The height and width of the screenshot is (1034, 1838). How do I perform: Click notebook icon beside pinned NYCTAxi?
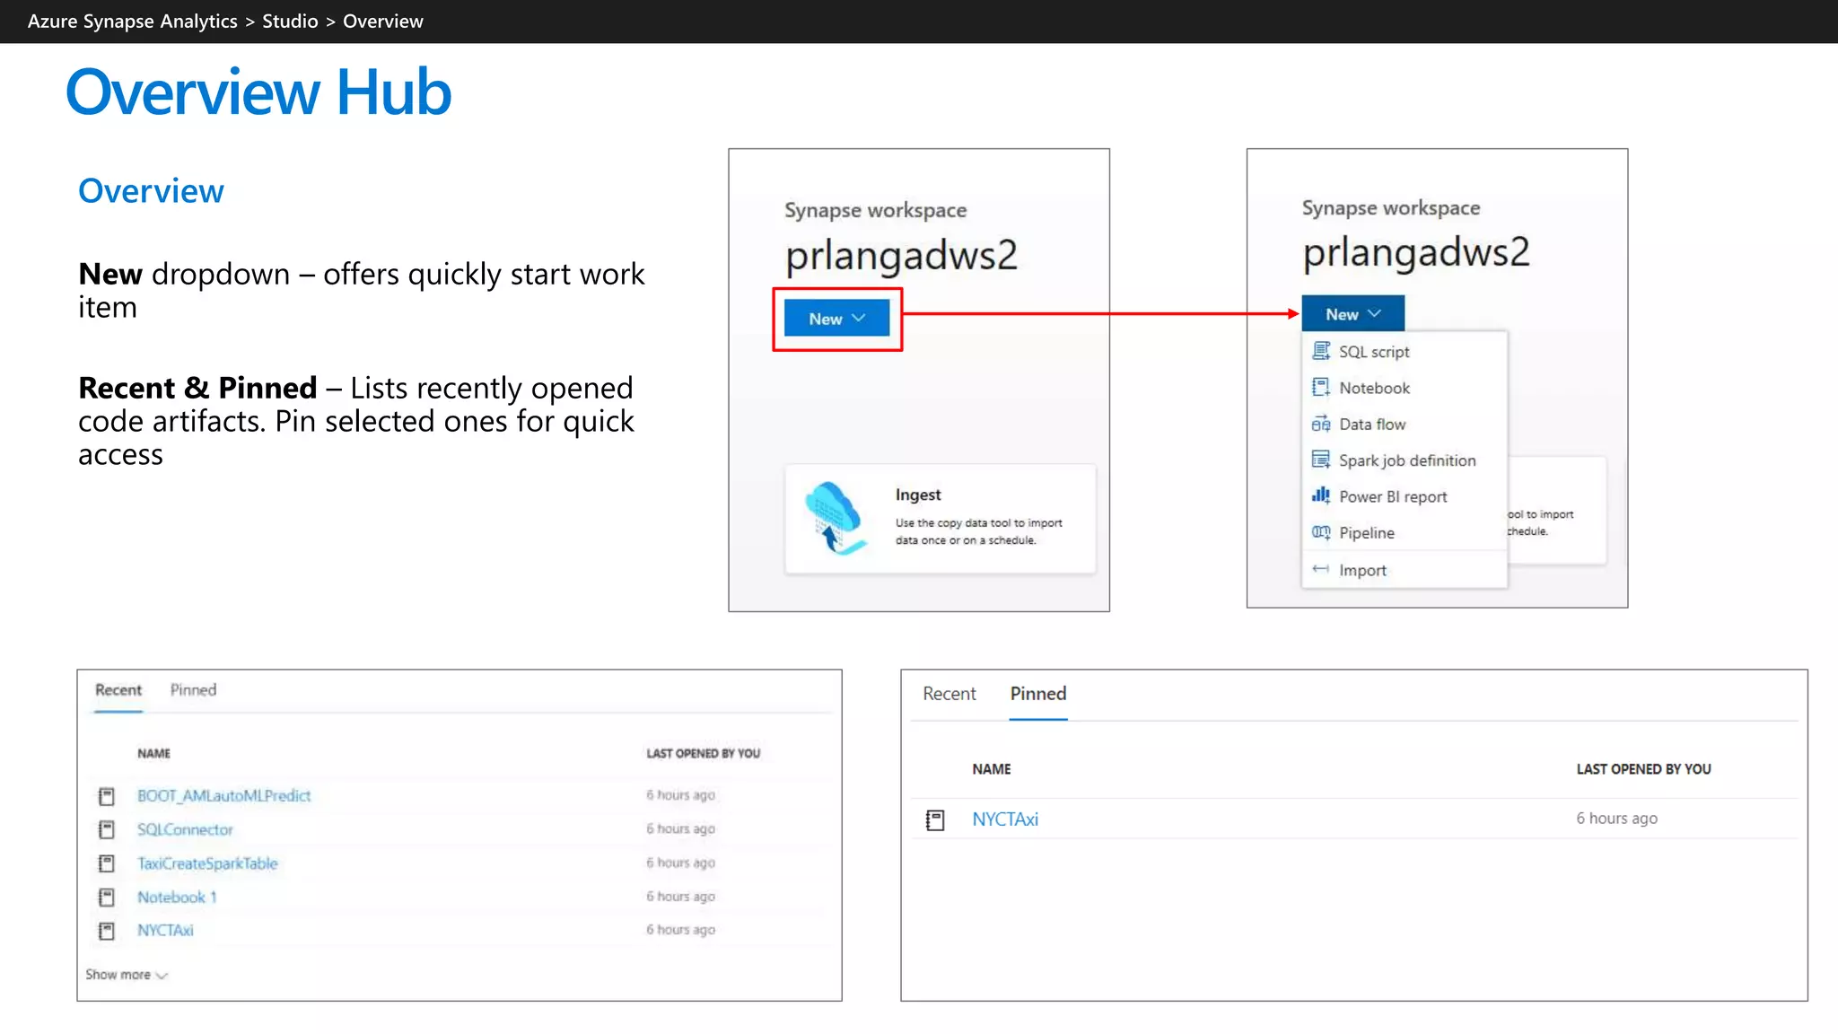pos(935,819)
